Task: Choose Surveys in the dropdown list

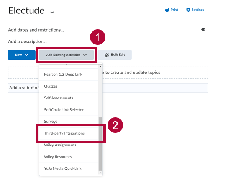Action: coord(51,122)
